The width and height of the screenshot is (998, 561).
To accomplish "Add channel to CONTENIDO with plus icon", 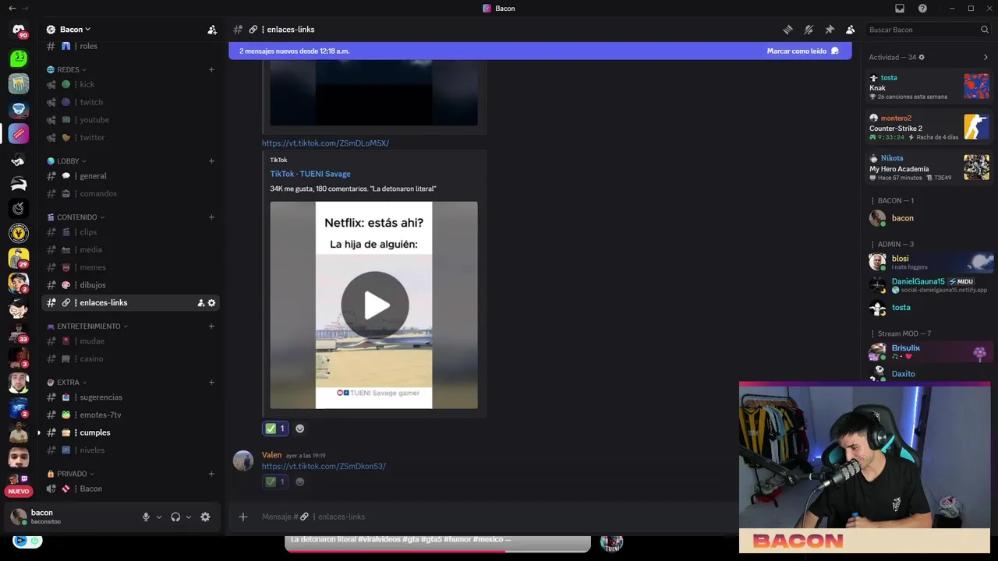I will 211,217.
